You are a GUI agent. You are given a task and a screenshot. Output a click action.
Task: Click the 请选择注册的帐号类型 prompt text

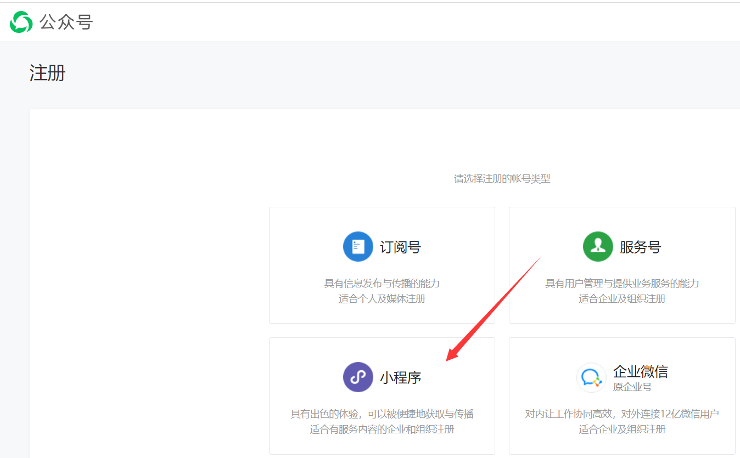(502, 179)
